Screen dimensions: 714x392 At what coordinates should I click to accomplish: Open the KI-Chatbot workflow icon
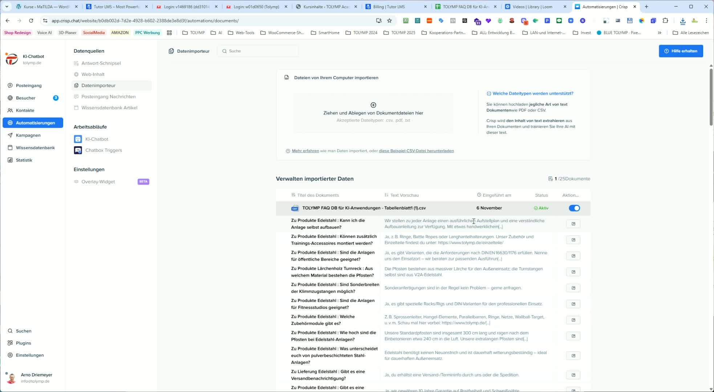tap(78, 139)
